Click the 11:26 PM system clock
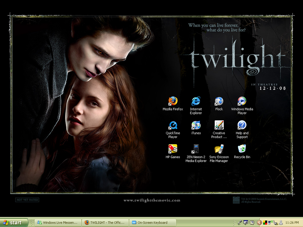The image size is (303, 227). pyautogui.click(x=292, y=222)
